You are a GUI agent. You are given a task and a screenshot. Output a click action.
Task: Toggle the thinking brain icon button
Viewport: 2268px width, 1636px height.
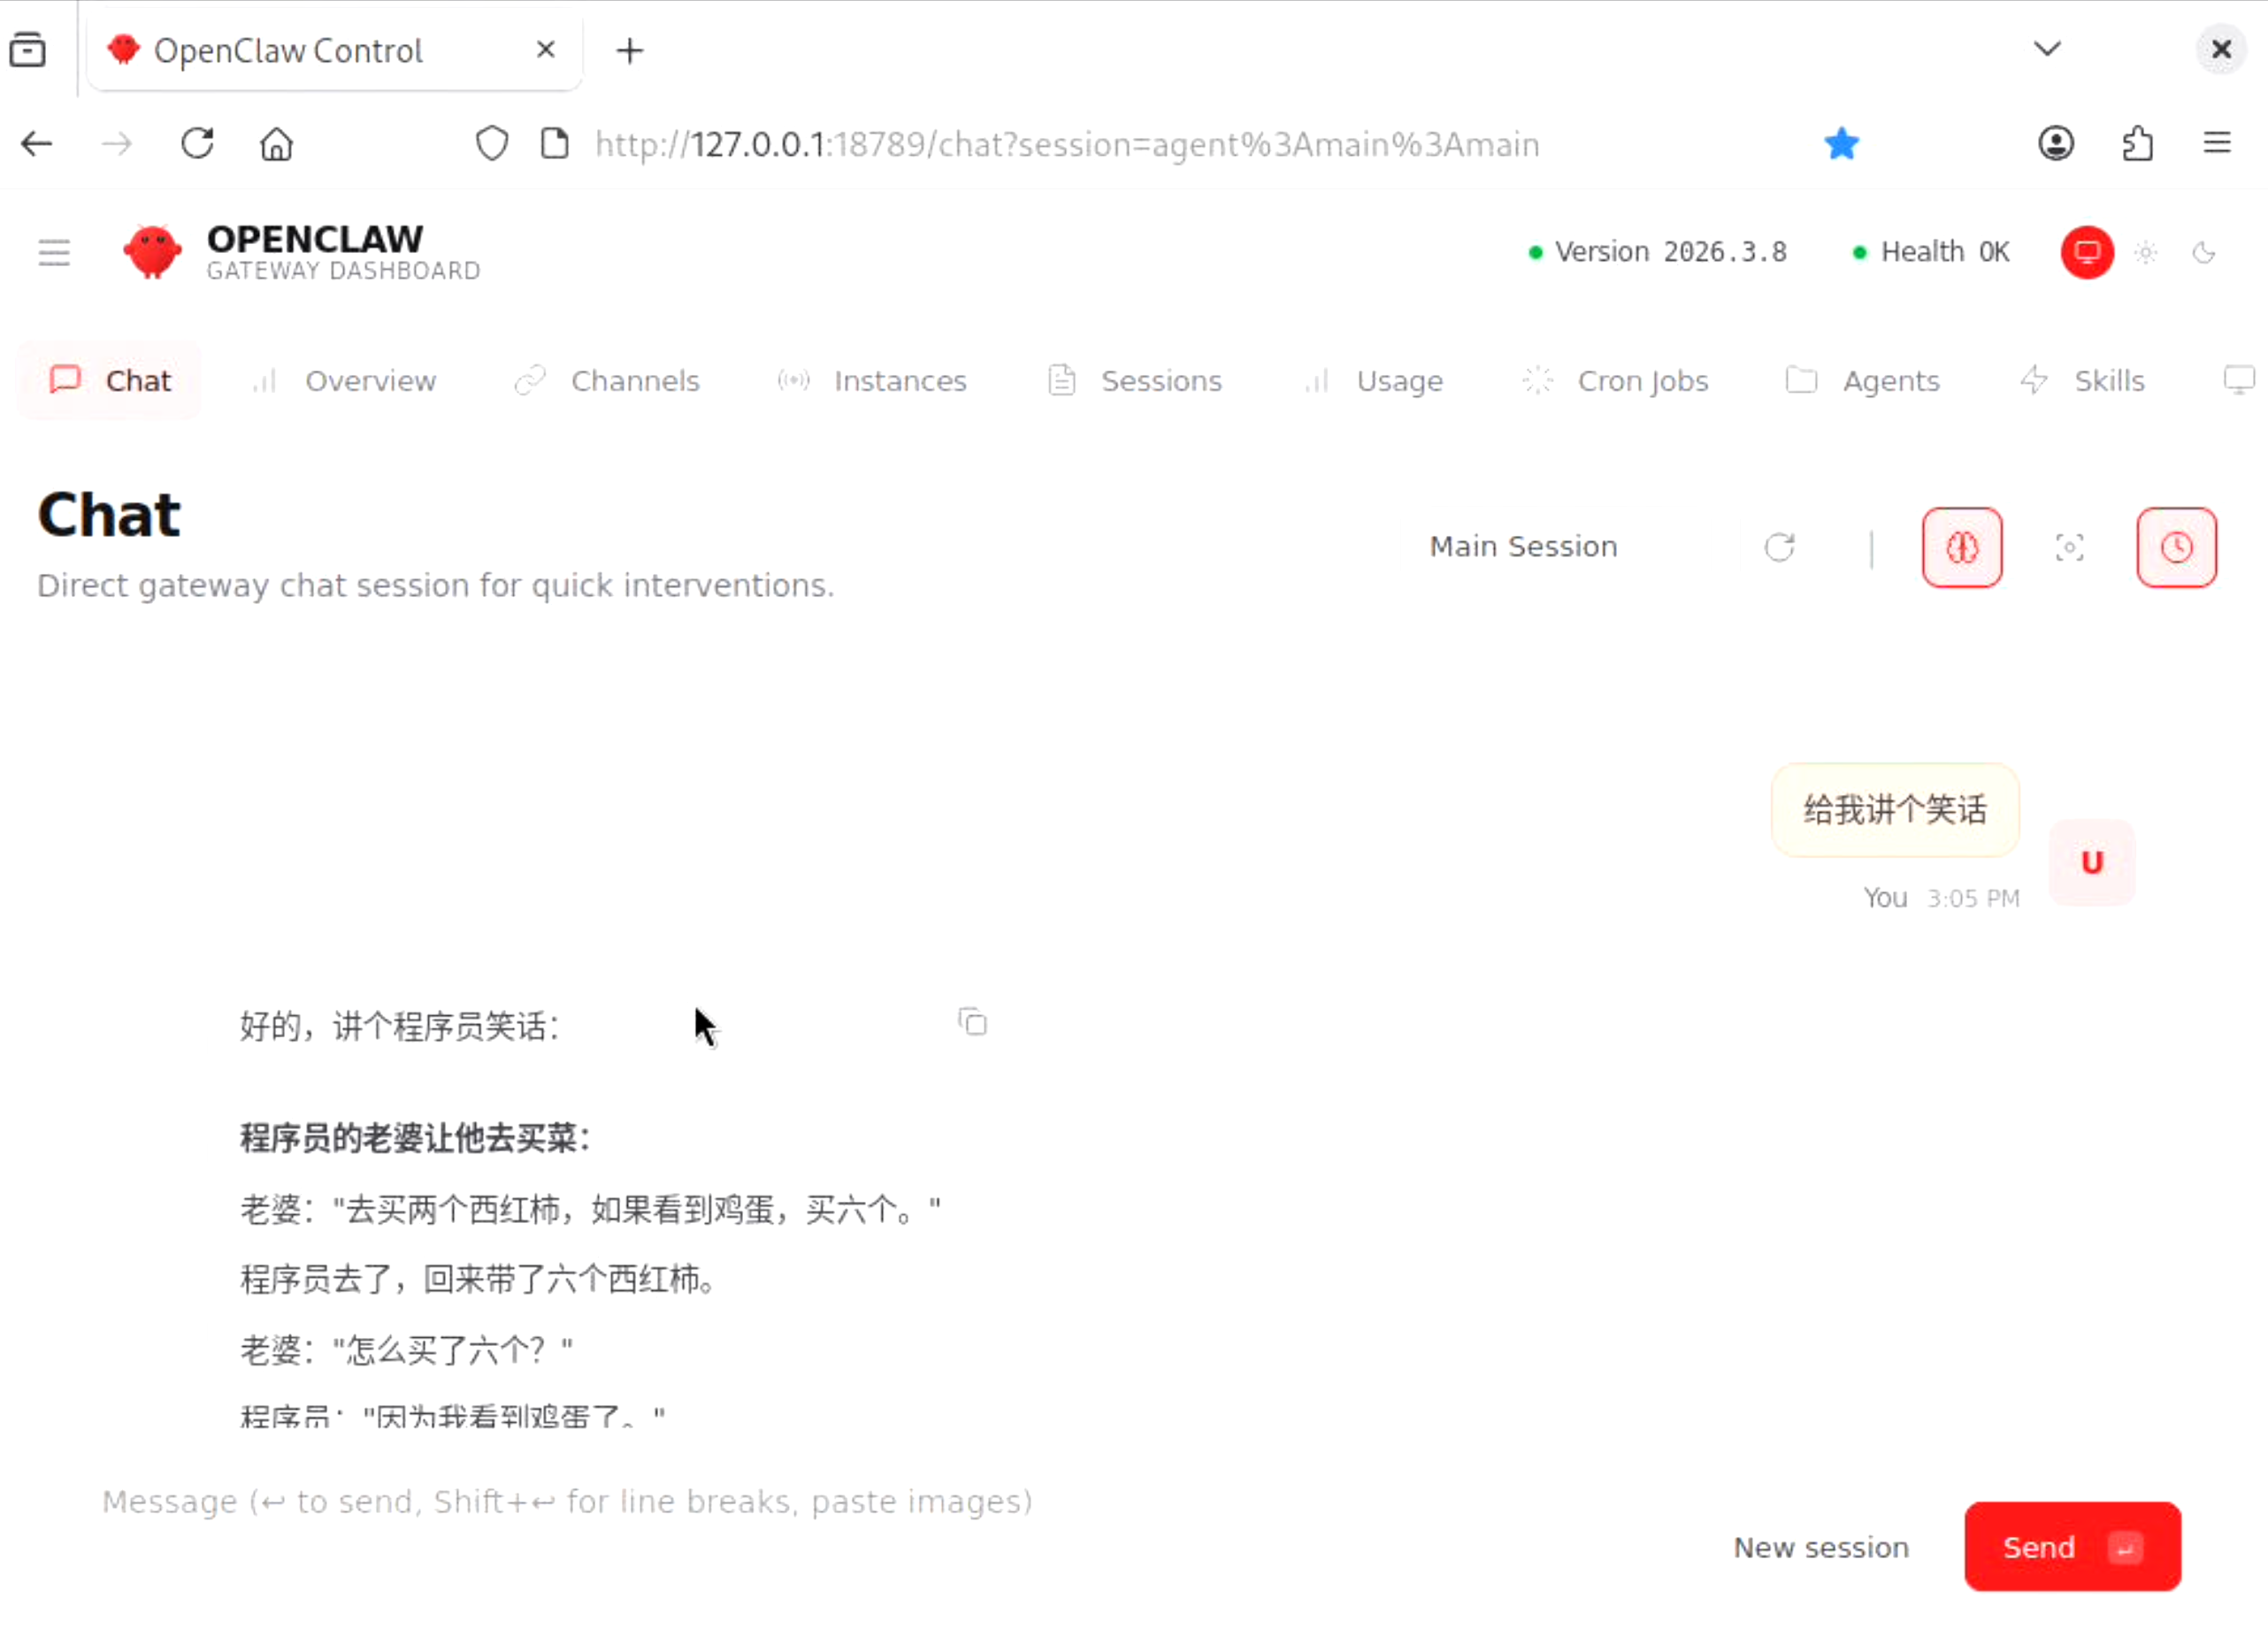pyautogui.click(x=1961, y=547)
